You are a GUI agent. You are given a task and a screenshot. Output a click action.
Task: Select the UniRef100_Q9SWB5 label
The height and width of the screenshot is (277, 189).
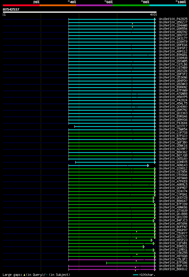(x=173, y=61)
